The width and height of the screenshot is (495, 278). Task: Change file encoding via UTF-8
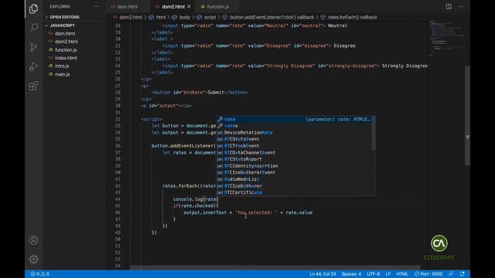pos(373,274)
